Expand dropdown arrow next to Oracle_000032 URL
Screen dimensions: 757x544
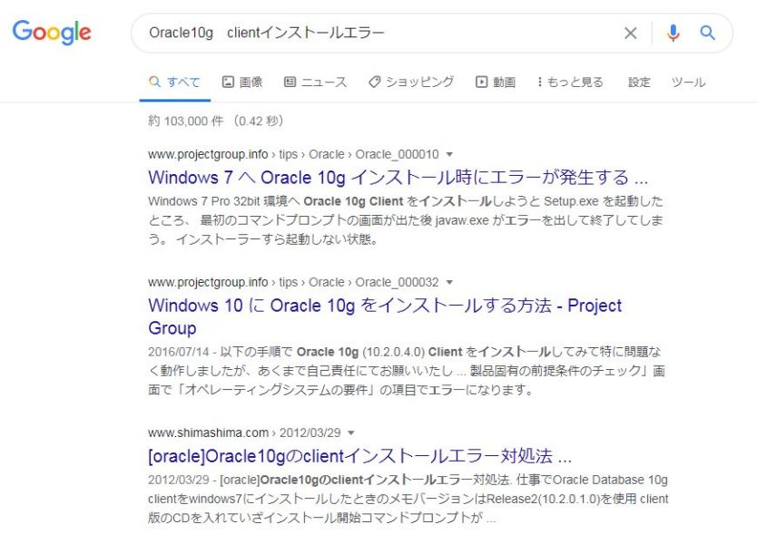(449, 283)
